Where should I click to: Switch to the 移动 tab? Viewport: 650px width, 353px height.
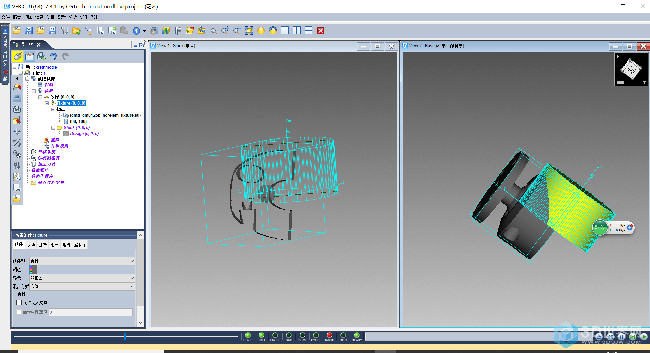pos(31,245)
